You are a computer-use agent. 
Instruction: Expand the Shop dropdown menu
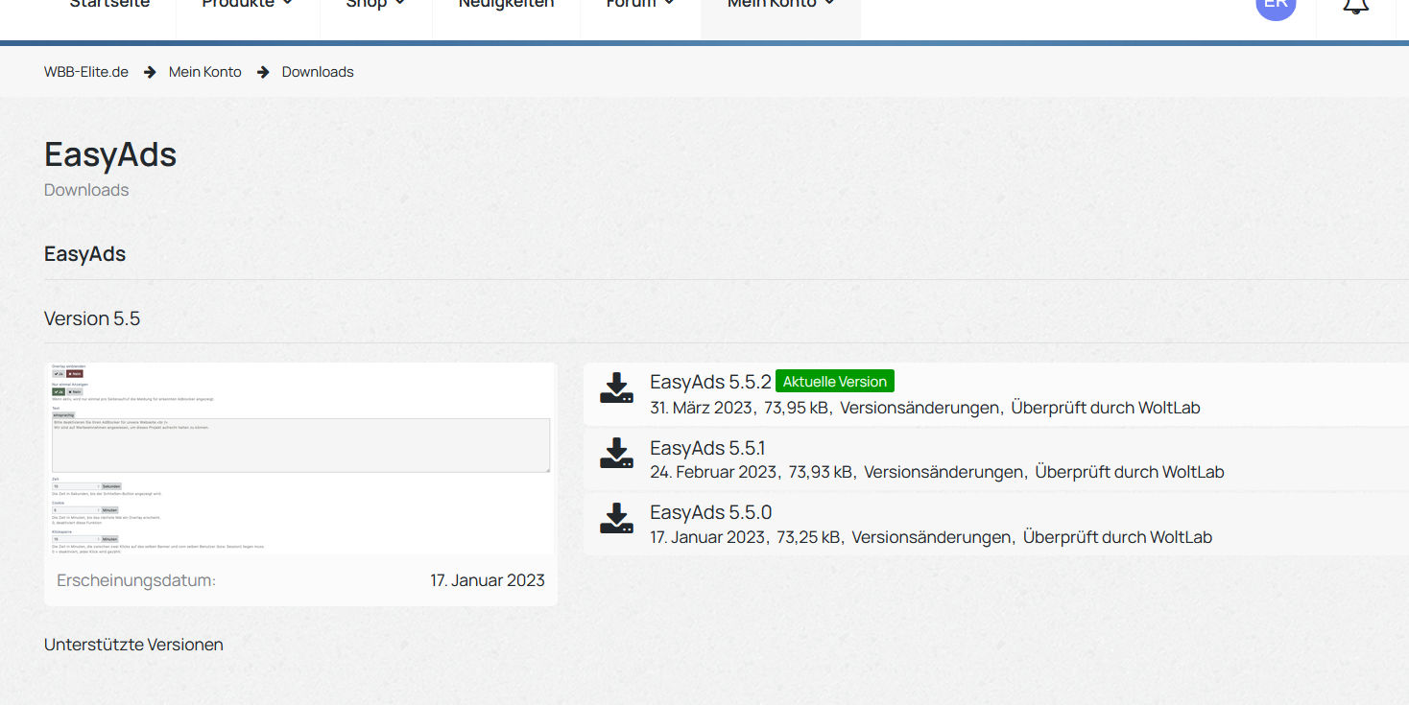tap(375, 5)
